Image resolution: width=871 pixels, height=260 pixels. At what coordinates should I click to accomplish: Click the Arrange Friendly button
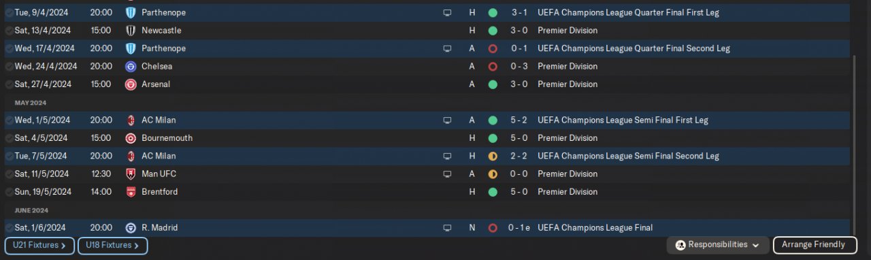[x=813, y=245]
